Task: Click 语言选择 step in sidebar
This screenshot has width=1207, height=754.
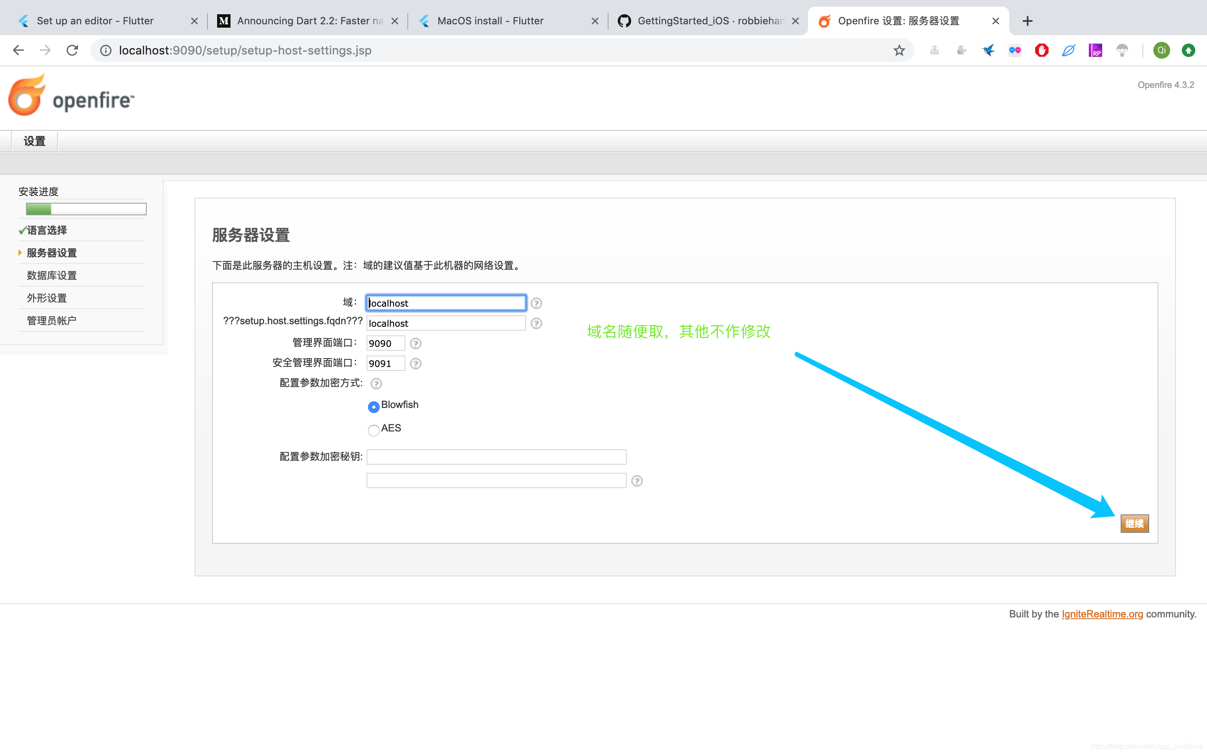Action: [47, 230]
